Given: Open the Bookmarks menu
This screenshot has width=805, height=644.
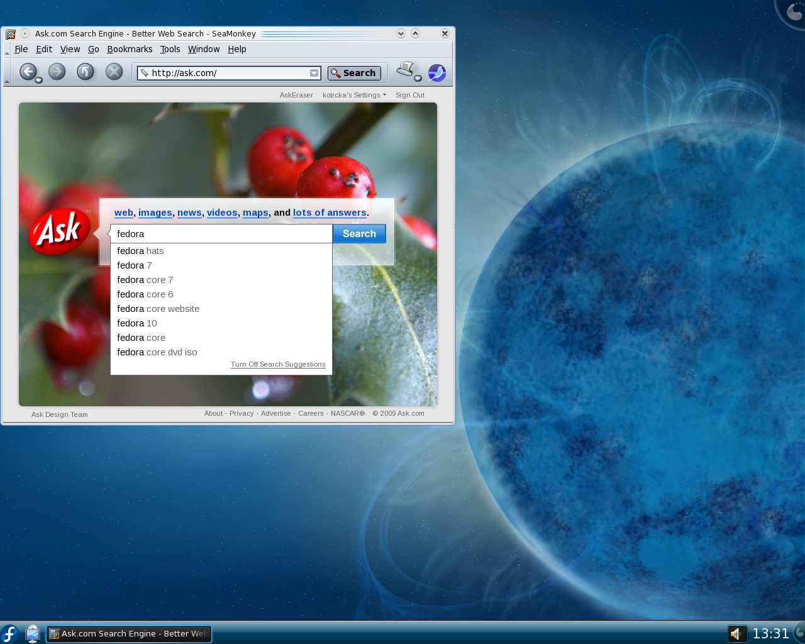Looking at the screenshot, I should (x=130, y=49).
